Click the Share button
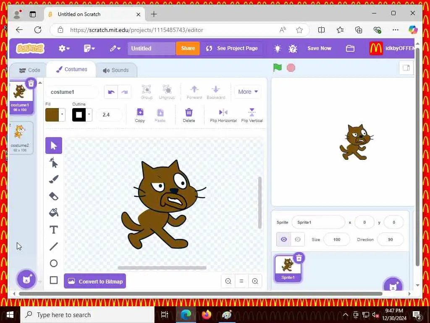This screenshot has width=430, height=323. [188, 48]
